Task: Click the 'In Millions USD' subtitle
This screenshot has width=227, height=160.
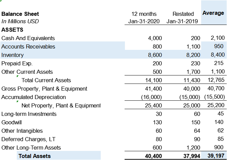Action: coord(20,21)
